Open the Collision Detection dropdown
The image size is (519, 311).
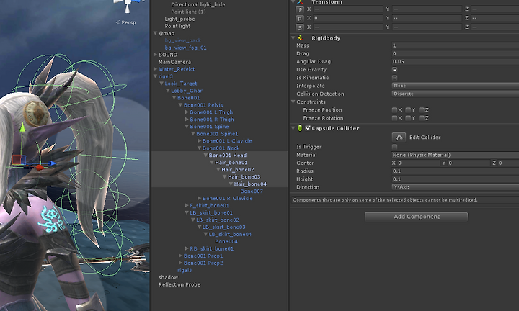click(456, 94)
